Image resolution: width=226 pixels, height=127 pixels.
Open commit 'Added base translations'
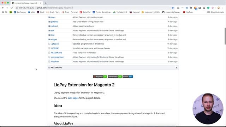pyautogui.click(x=83, y=26)
